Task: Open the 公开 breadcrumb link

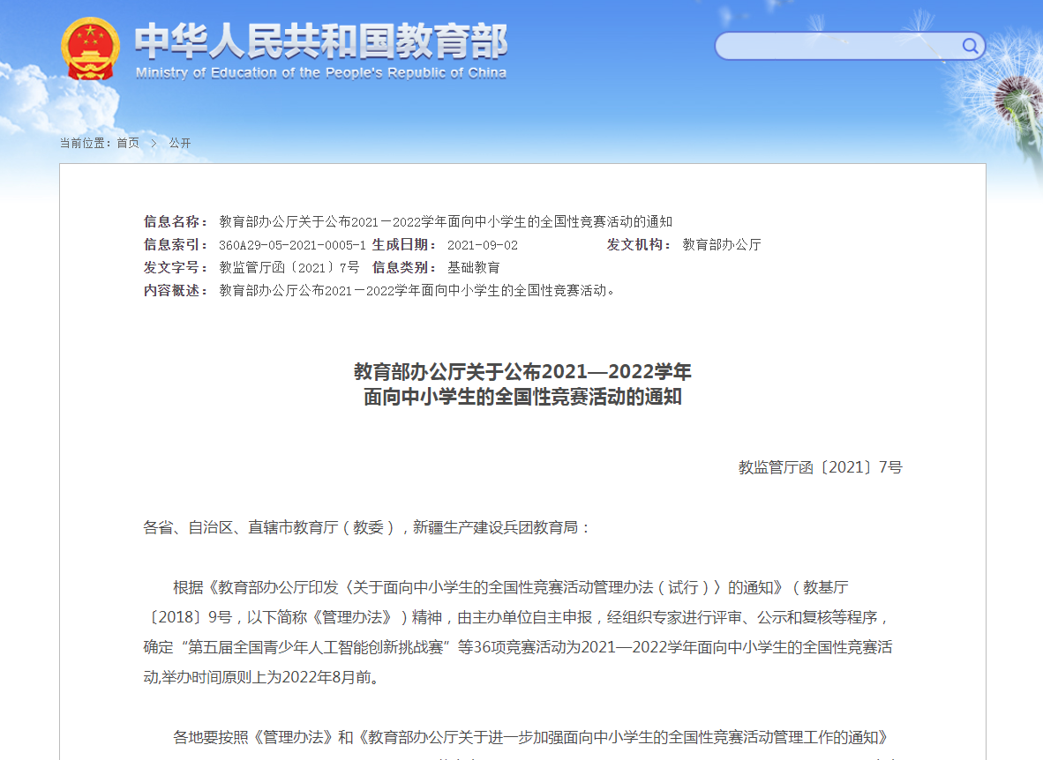Action: [180, 143]
